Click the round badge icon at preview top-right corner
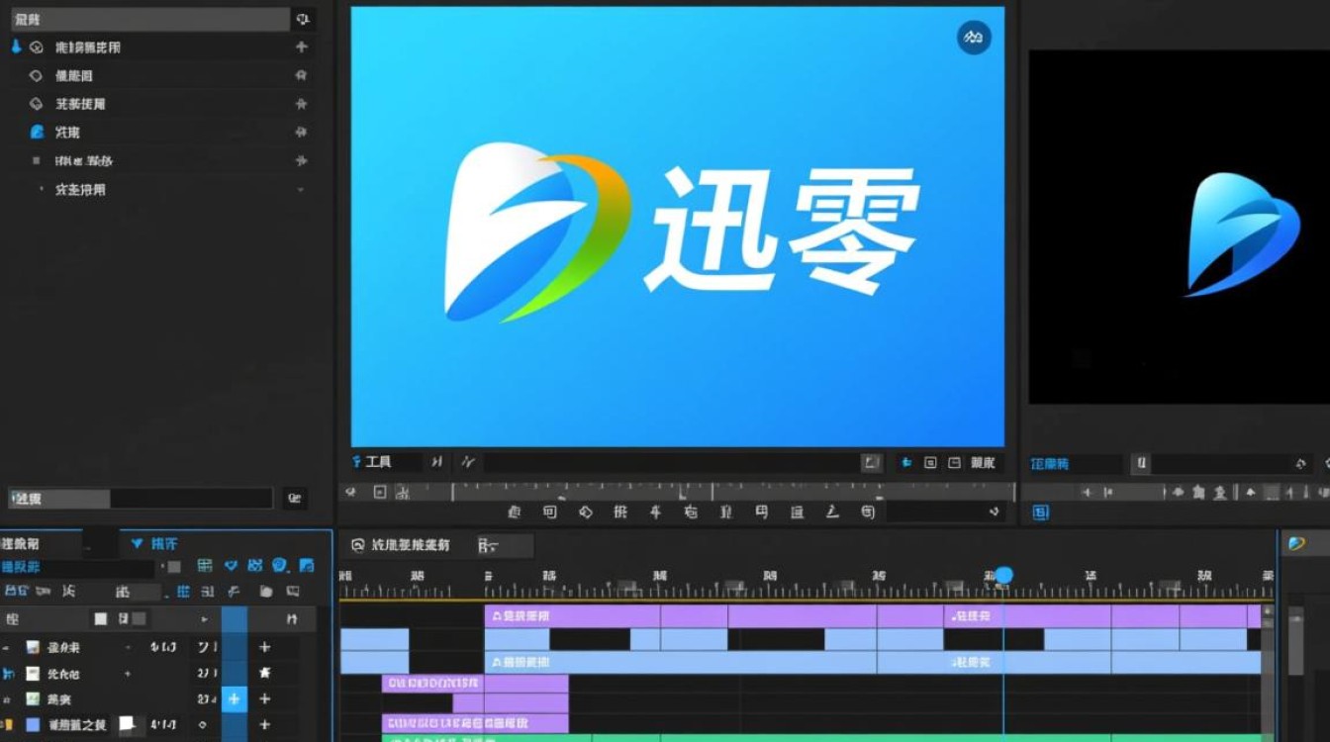This screenshot has width=1330, height=742. [x=974, y=38]
